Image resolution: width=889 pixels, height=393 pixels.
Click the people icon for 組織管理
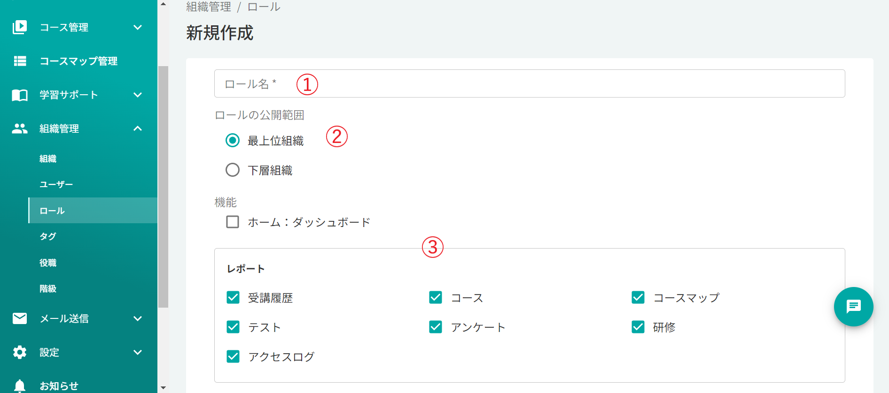coord(20,128)
